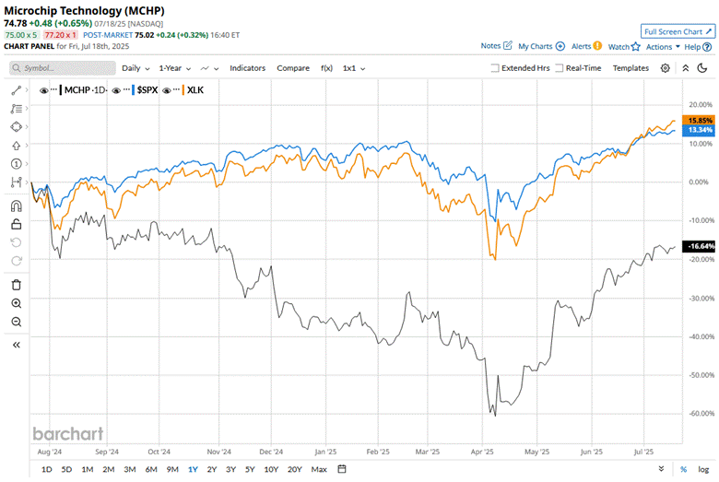Open the 1-Year period dropdown
Screen dimensions: 719x482
[x=175, y=68]
